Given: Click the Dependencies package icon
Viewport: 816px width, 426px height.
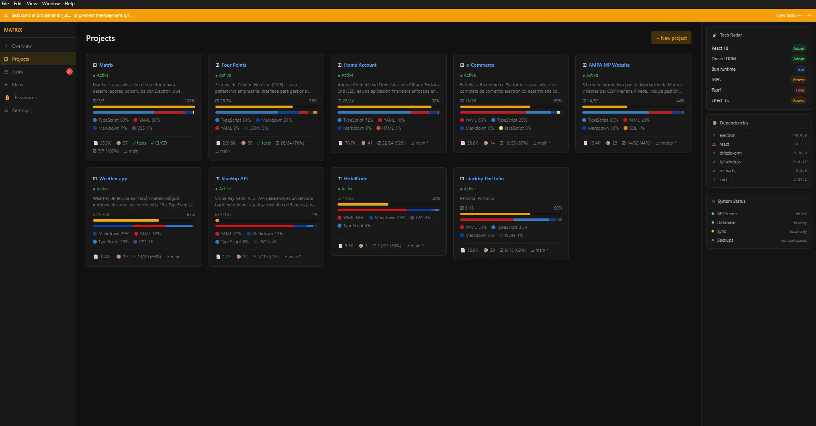Looking at the screenshot, I should point(714,123).
